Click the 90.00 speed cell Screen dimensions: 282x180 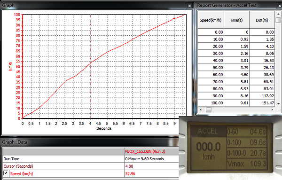coord(211,96)
